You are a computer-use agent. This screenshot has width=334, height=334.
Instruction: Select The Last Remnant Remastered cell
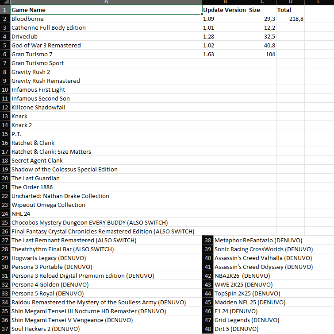click(x=106, y=240)
